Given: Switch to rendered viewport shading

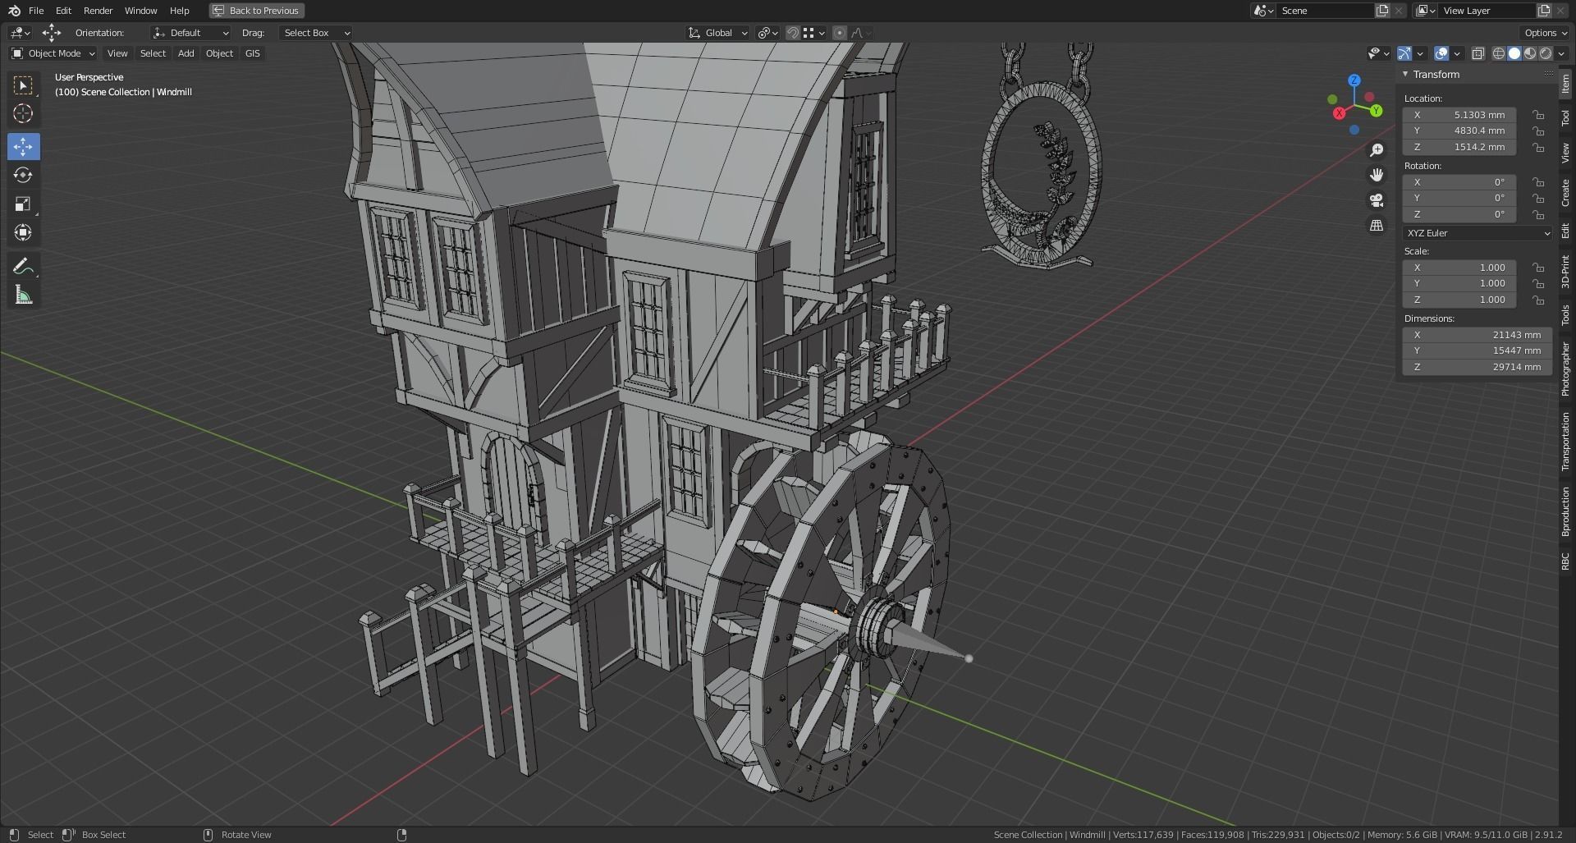Looking at the screenshot, I should (x=1546, y=53).
